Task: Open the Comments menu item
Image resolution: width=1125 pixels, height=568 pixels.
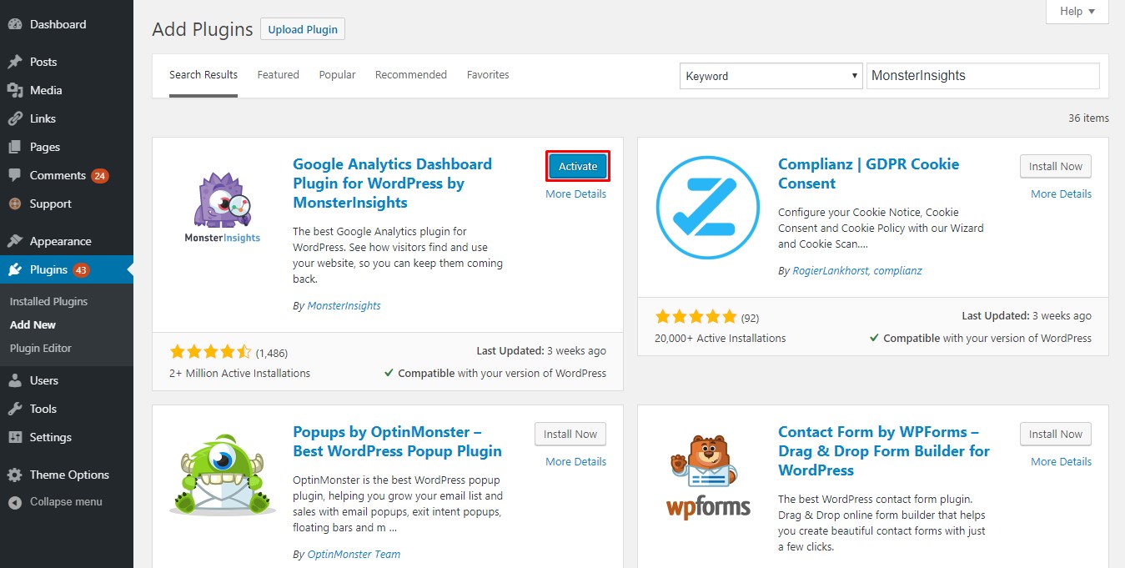Action: [x=67, y=175]
